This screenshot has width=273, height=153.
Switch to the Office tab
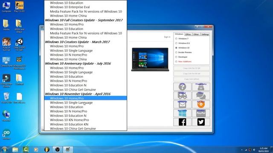click(x=188, y=34)
